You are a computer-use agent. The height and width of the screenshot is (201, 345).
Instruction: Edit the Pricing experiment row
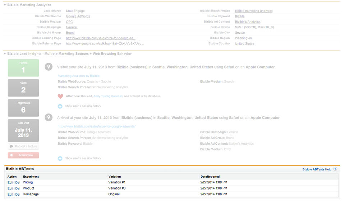click(x=10, y=183)
